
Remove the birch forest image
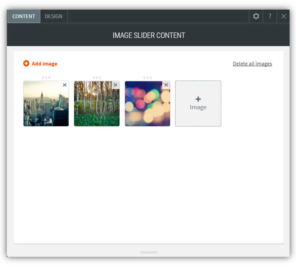[116, 85]
